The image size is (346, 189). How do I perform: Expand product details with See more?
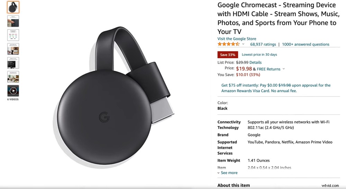coord(228,173)
